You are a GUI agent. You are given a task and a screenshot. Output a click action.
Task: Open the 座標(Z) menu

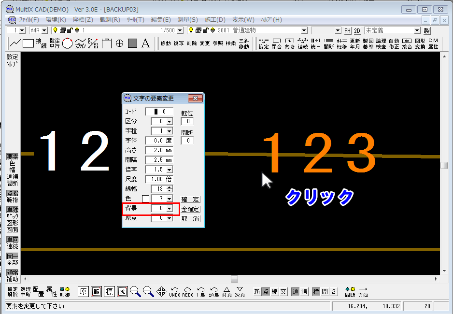pyautogui.click(x=83, y=20)
